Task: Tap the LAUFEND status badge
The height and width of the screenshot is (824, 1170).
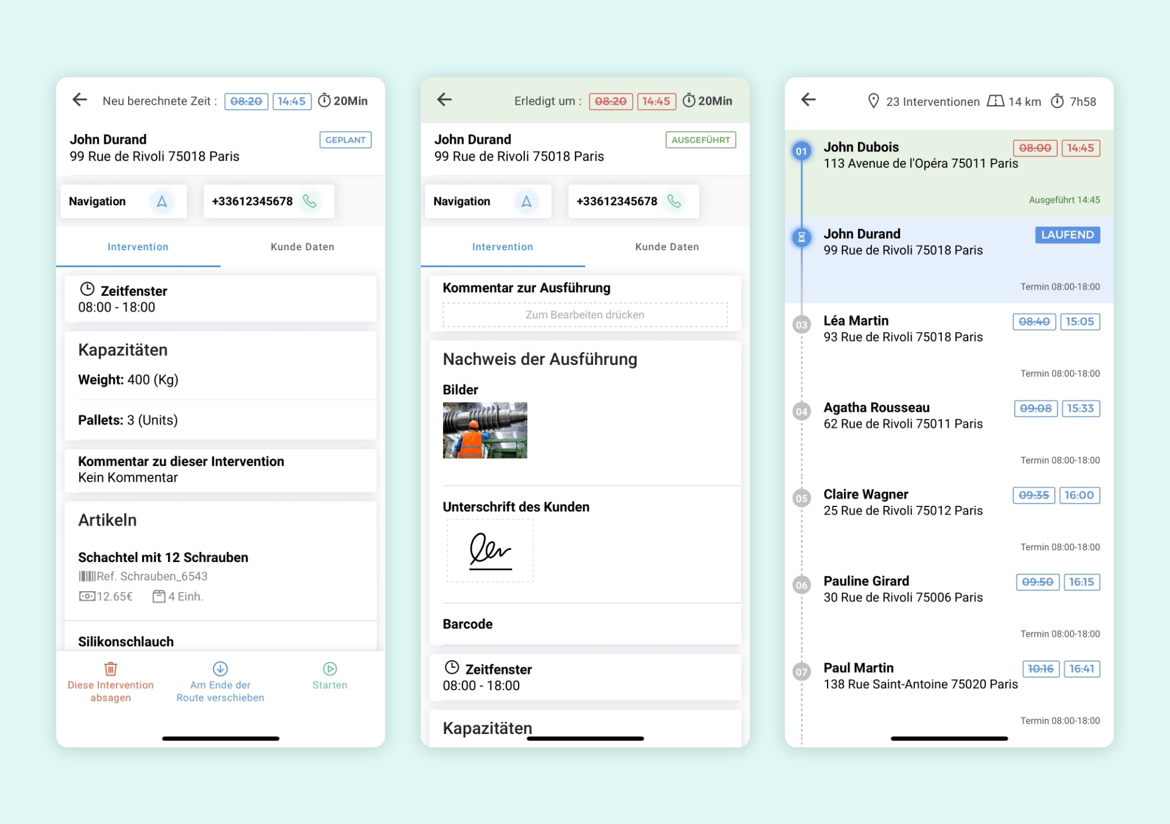Action: [x=1067, y=235]
